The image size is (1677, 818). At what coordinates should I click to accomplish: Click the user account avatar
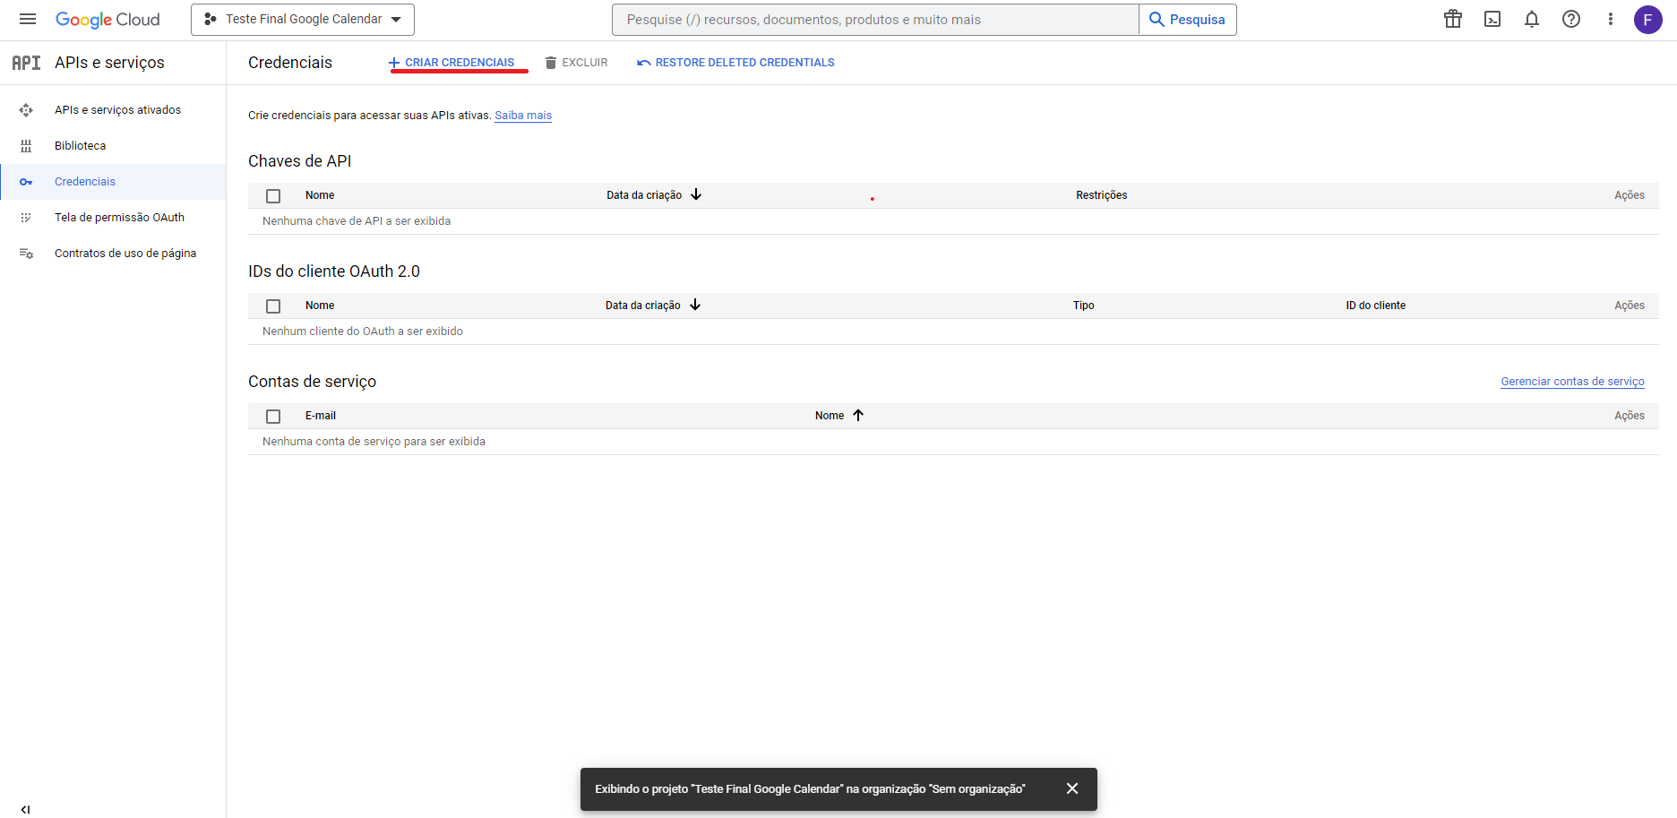[1648, 19]
